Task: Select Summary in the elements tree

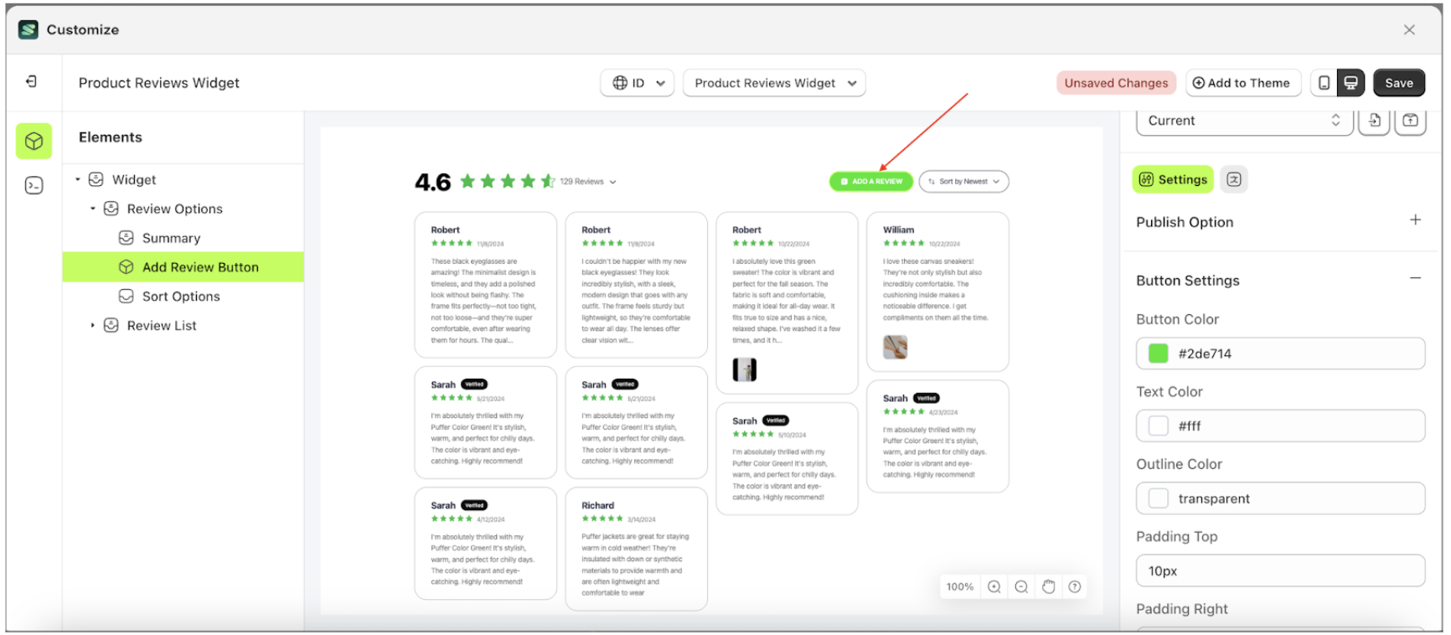Action: point(171,238)
